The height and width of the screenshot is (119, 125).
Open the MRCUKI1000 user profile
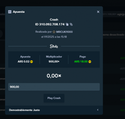tap(64, 32)
